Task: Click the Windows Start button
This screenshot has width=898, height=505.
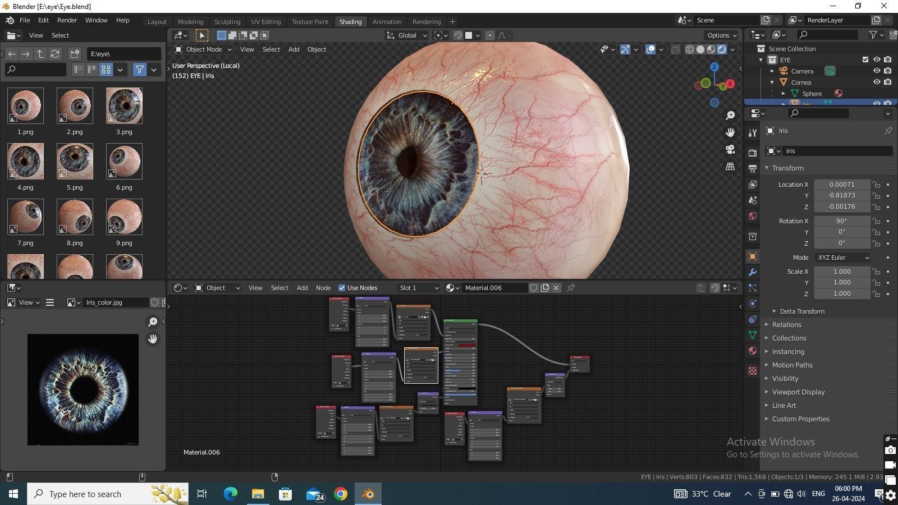Action: 13,494
